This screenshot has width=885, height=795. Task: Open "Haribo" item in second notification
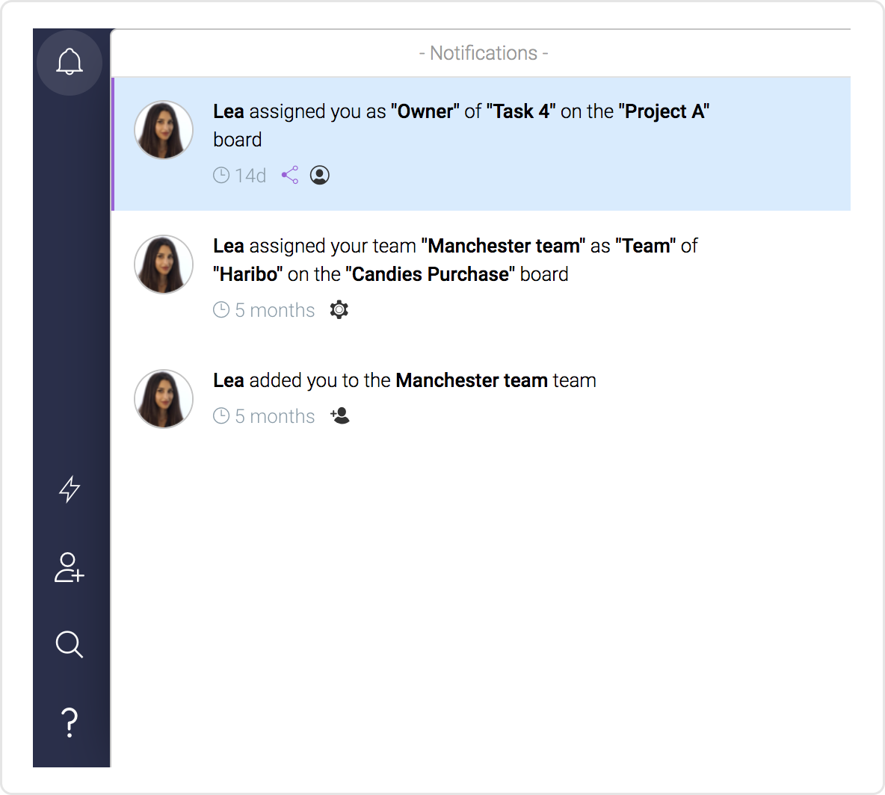247,274
